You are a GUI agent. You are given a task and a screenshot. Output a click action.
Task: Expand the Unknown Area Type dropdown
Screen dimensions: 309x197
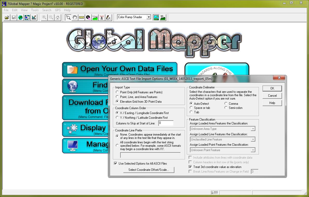(253, 129)
